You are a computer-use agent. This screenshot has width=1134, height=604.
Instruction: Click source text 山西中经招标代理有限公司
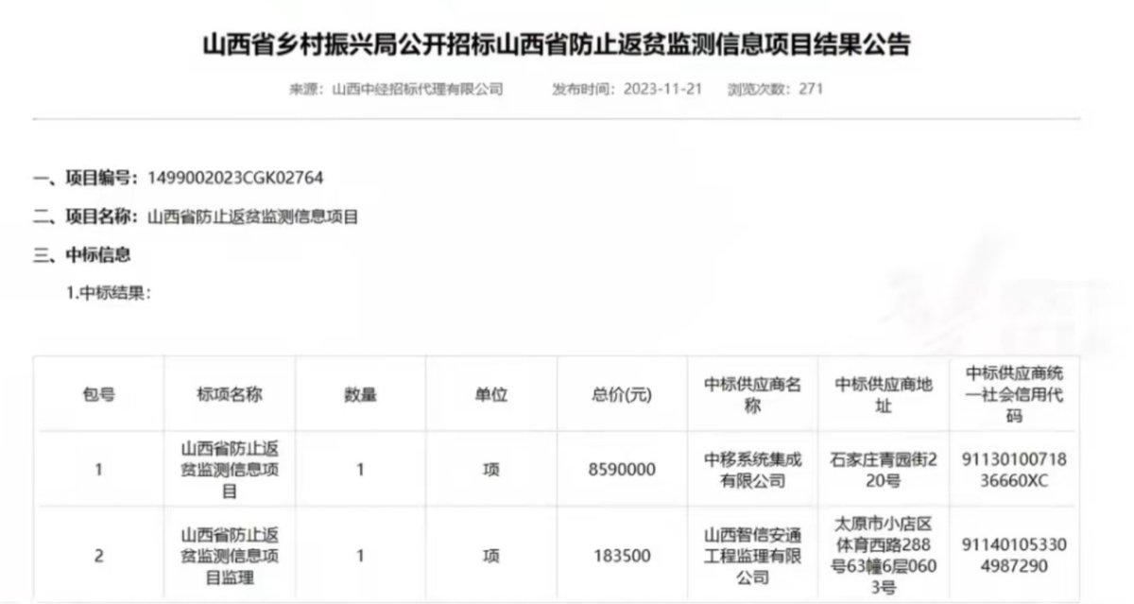417,90
